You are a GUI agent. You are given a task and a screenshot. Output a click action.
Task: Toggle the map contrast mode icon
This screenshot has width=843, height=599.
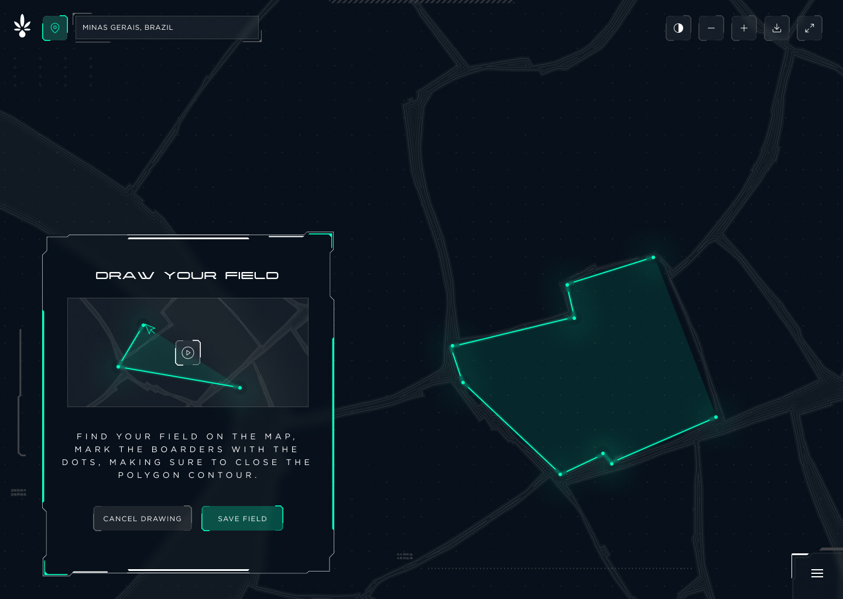pos(678,28)
